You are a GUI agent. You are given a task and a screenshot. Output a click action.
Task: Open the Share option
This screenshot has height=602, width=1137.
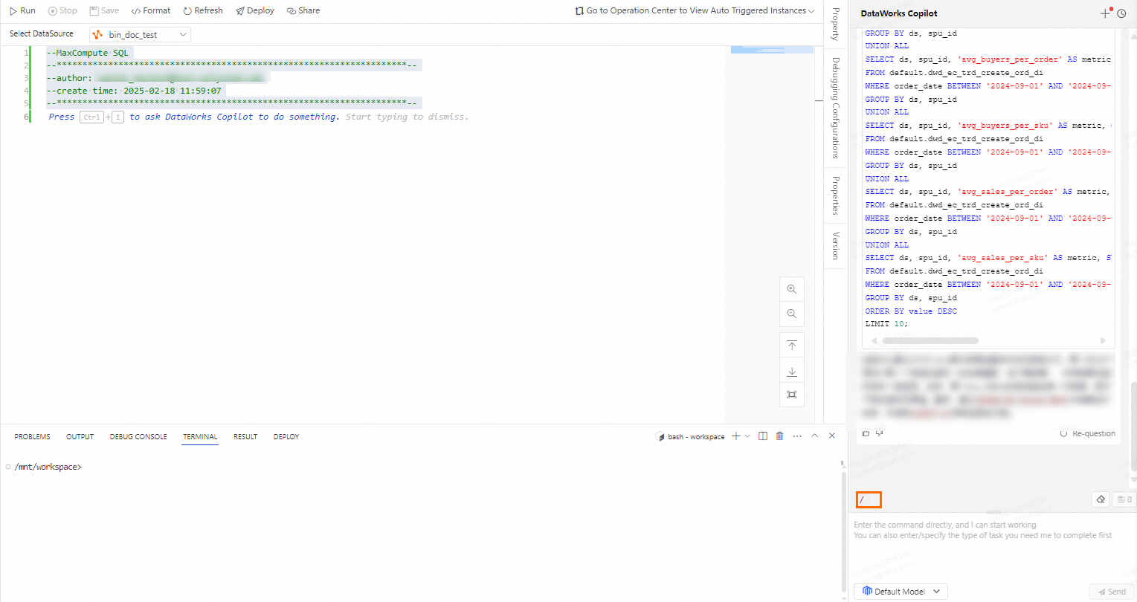point(303,10)
